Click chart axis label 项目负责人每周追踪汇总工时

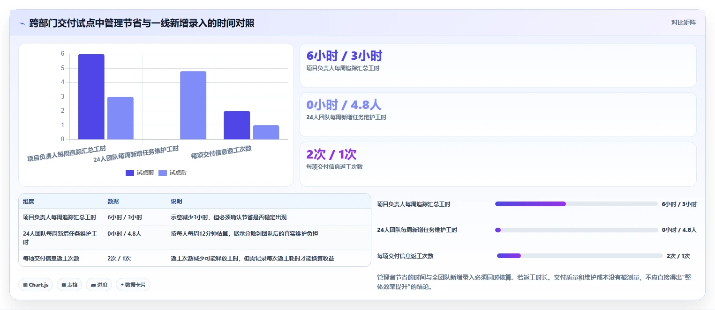pyautogui.click(x=66, y=153)
